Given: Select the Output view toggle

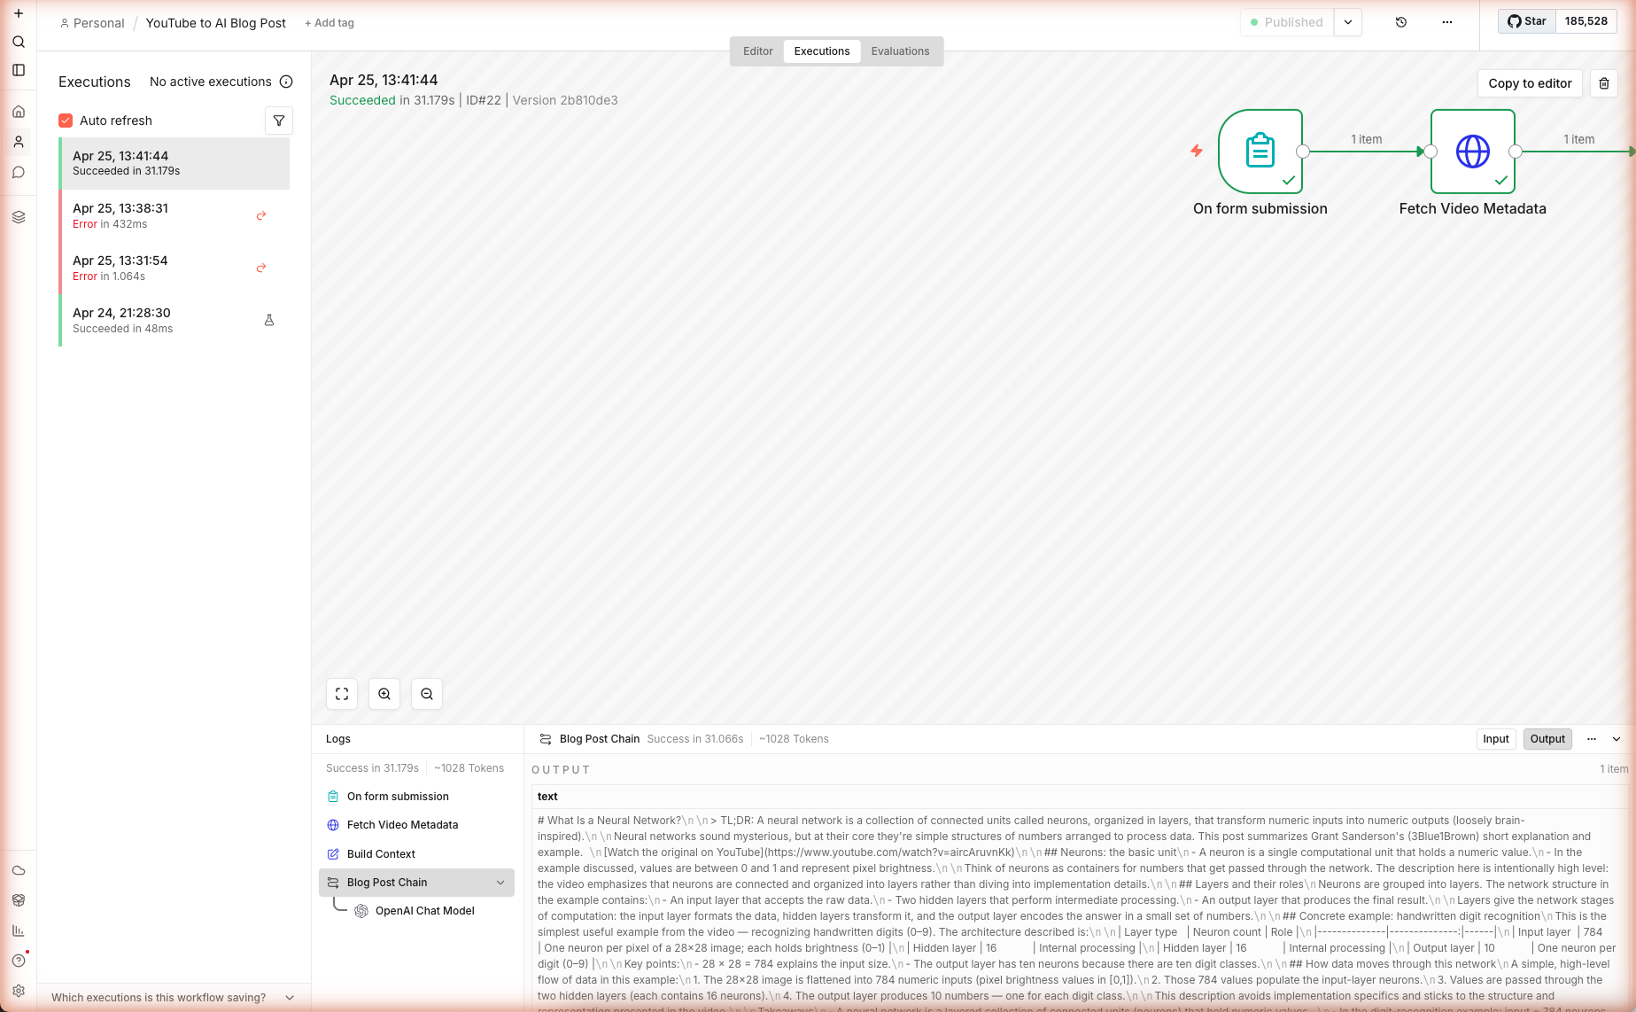Looking at the screenshot, I should tap(1547, 739).
